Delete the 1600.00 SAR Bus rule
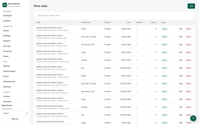Screen dimensions: 199x124 (x=188, y=68)
